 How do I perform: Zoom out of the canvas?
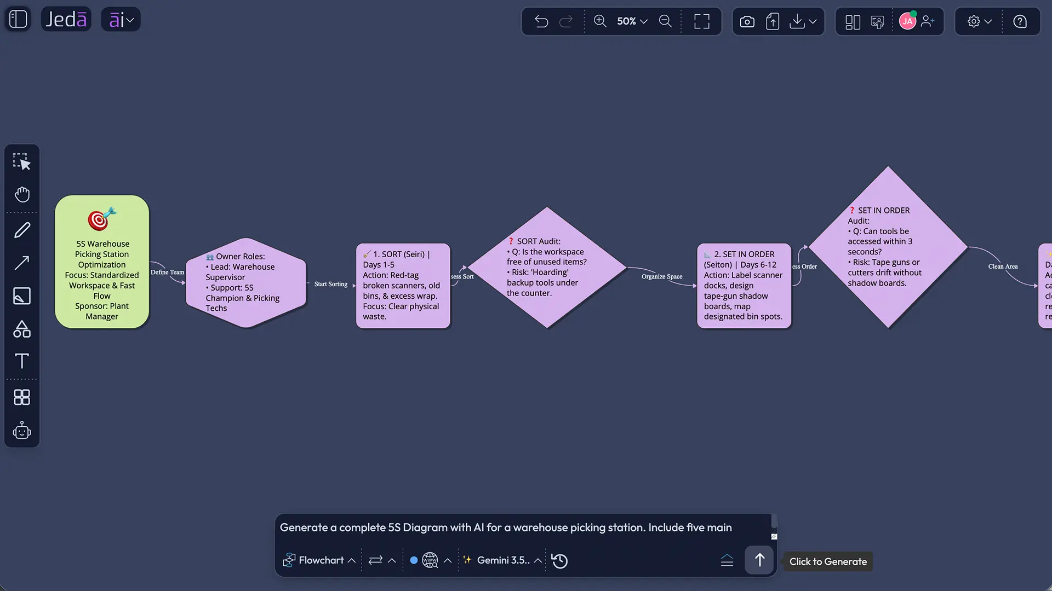(665, 21)
